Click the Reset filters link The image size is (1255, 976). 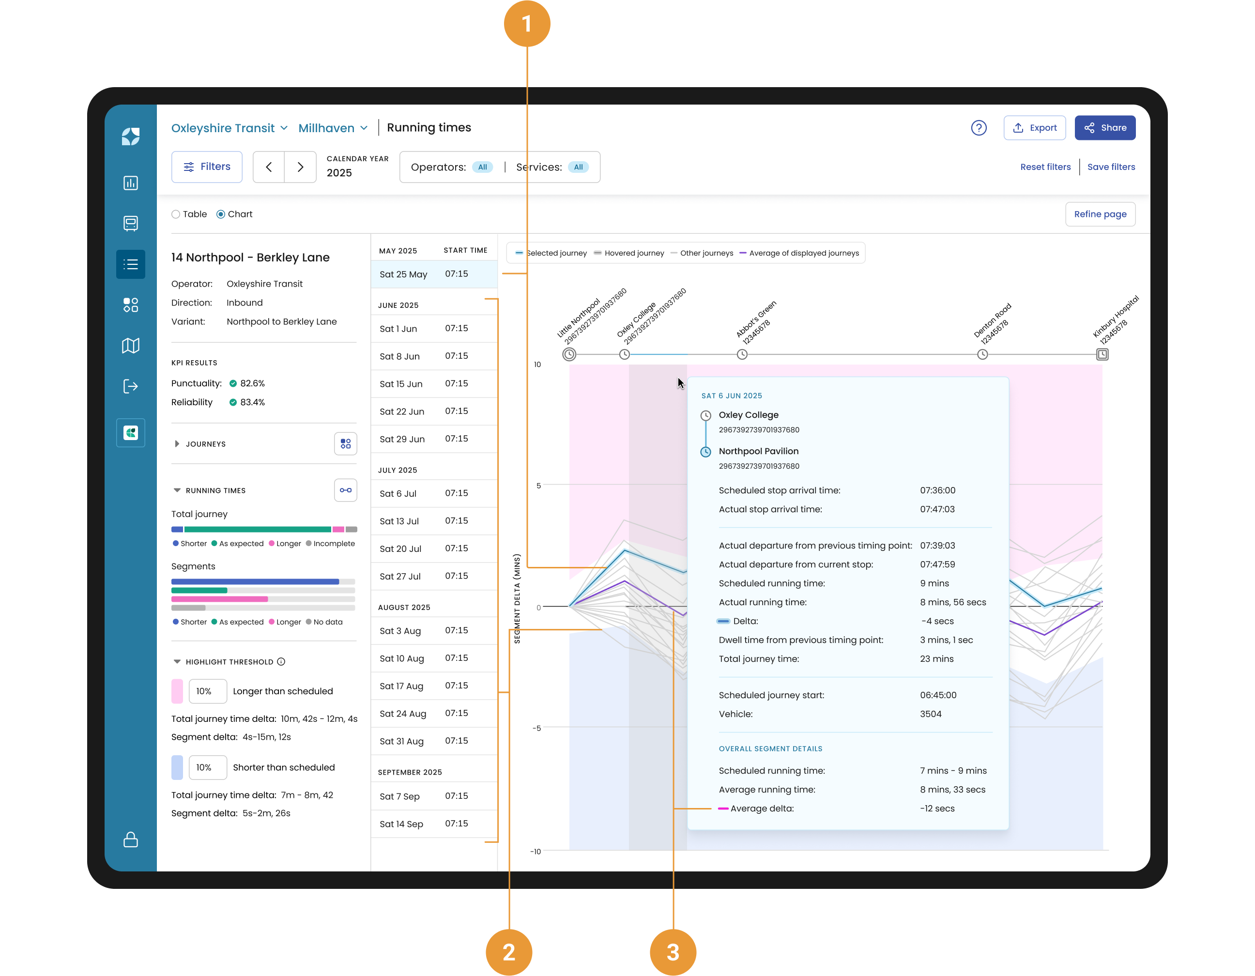[1045, 167]
